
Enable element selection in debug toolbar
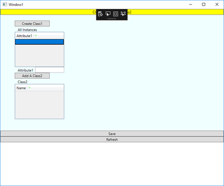click(x=108, y=14)
